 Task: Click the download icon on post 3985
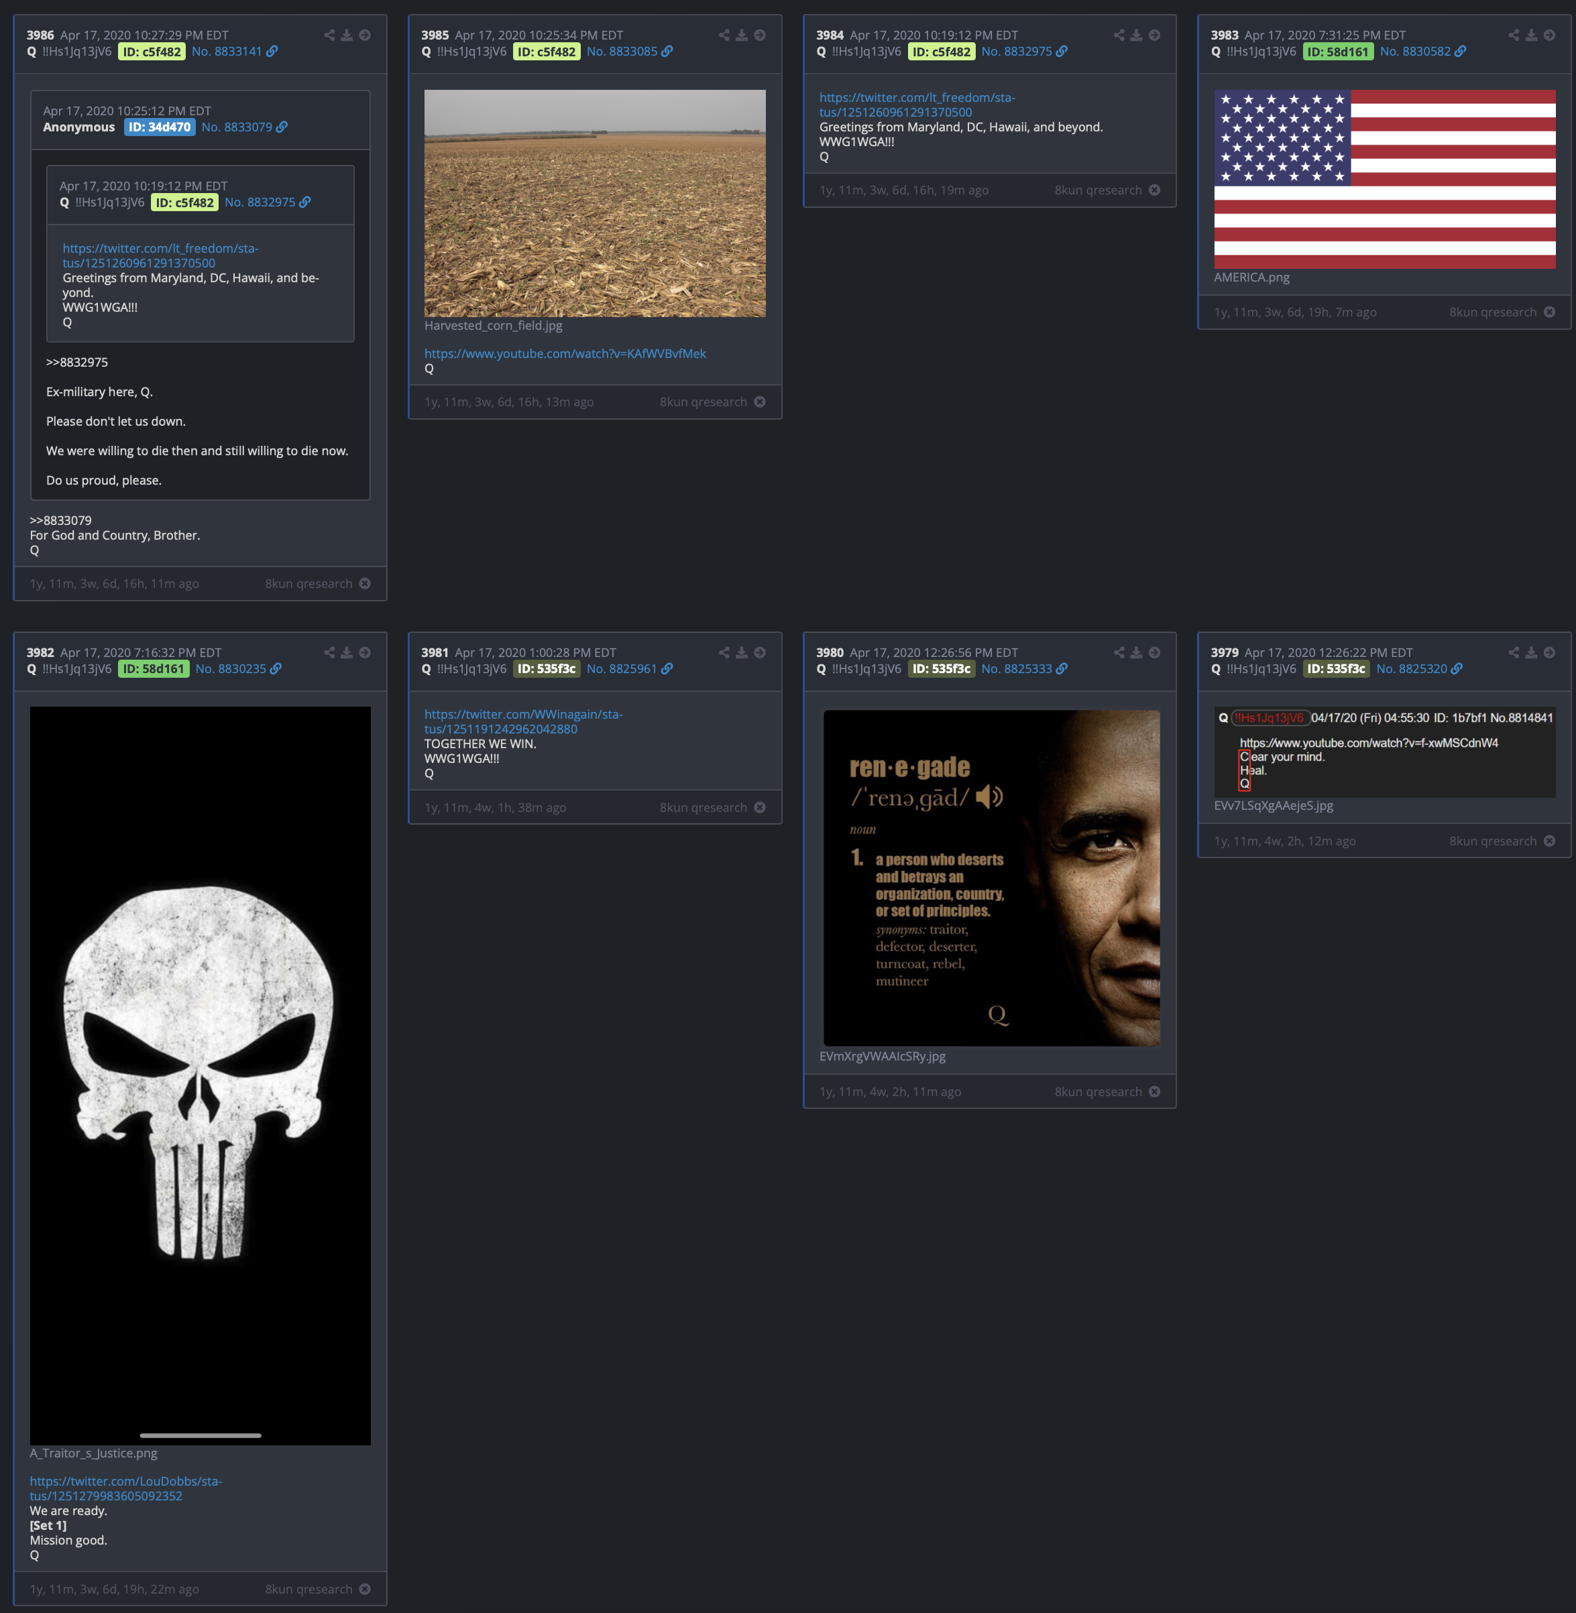pos(742,35)
